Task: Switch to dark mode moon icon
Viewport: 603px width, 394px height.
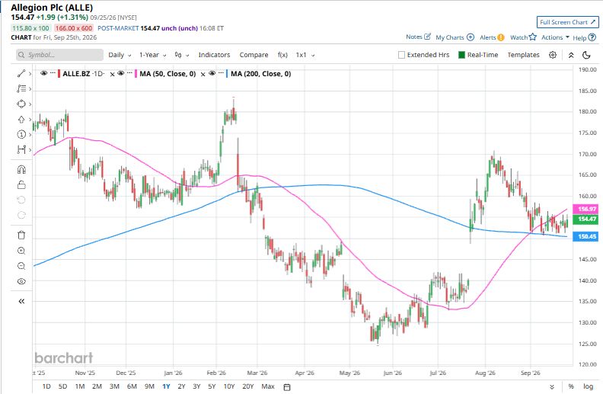Action: (586, 55)
